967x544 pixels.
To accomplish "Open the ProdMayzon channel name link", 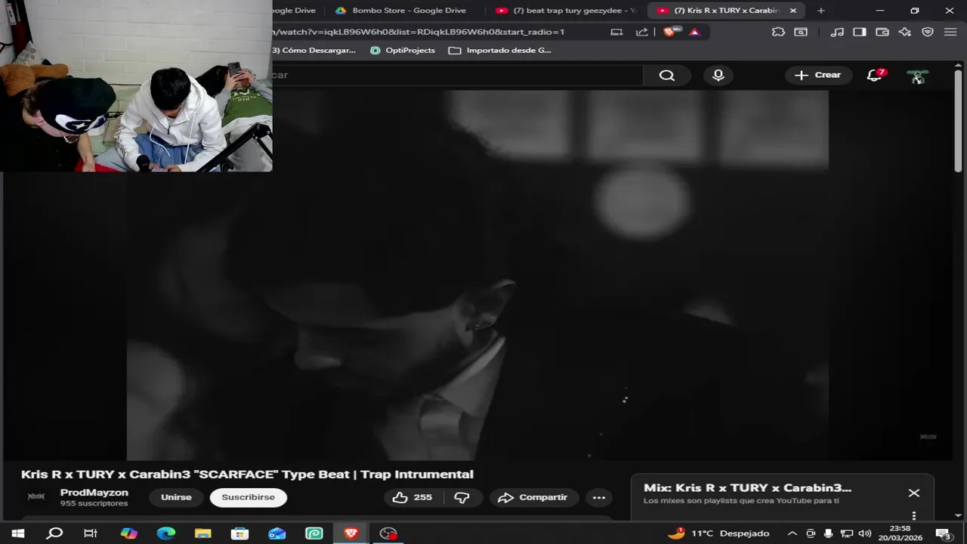I will click(94, 493).
